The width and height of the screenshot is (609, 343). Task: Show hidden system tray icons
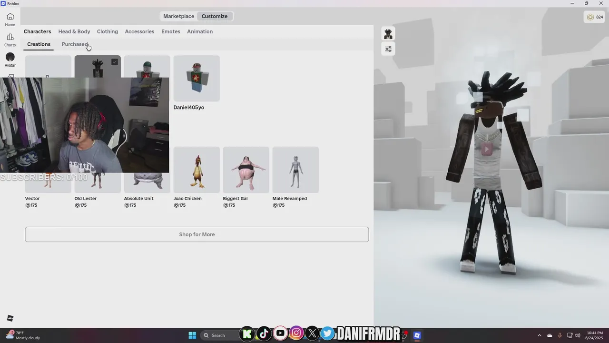[539, 335]
